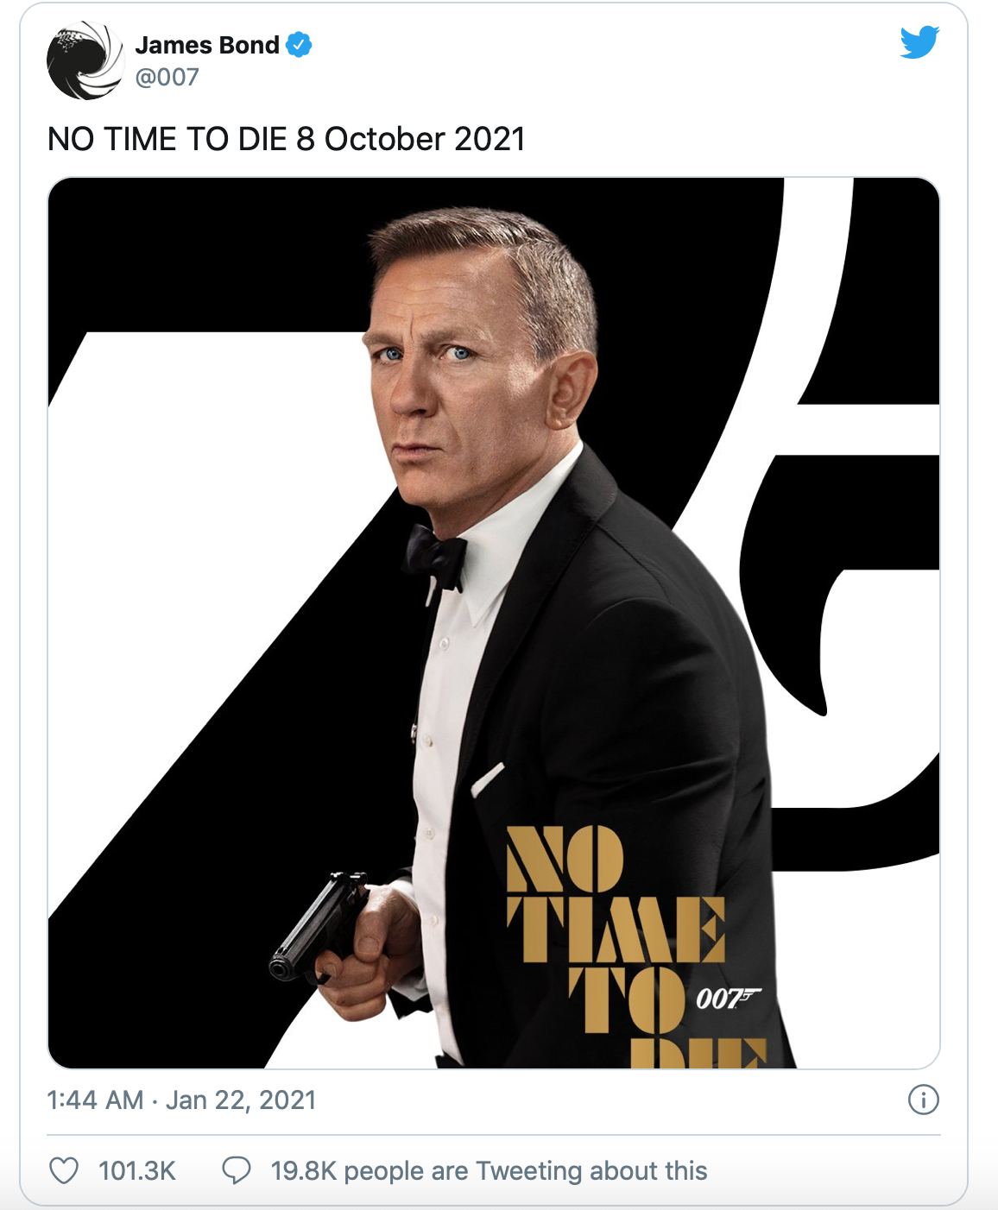Click the small 007 logo beside the gold title
Image resolution: width=998 pixels, height=1210 pixels.
[728, 999]
